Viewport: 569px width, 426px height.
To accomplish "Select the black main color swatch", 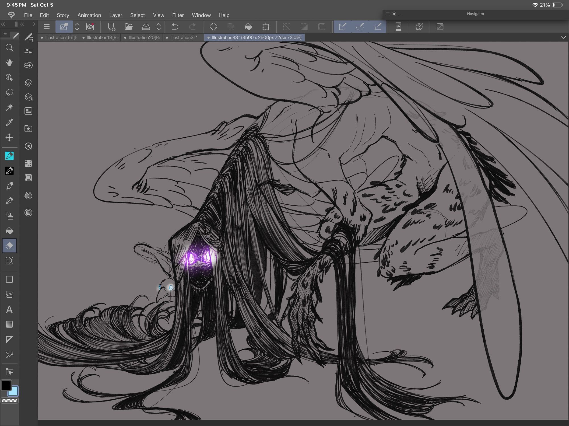I will coord(6,385).
